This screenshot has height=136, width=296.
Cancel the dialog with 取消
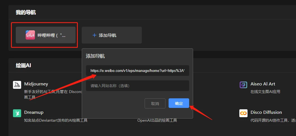[155, 103]
